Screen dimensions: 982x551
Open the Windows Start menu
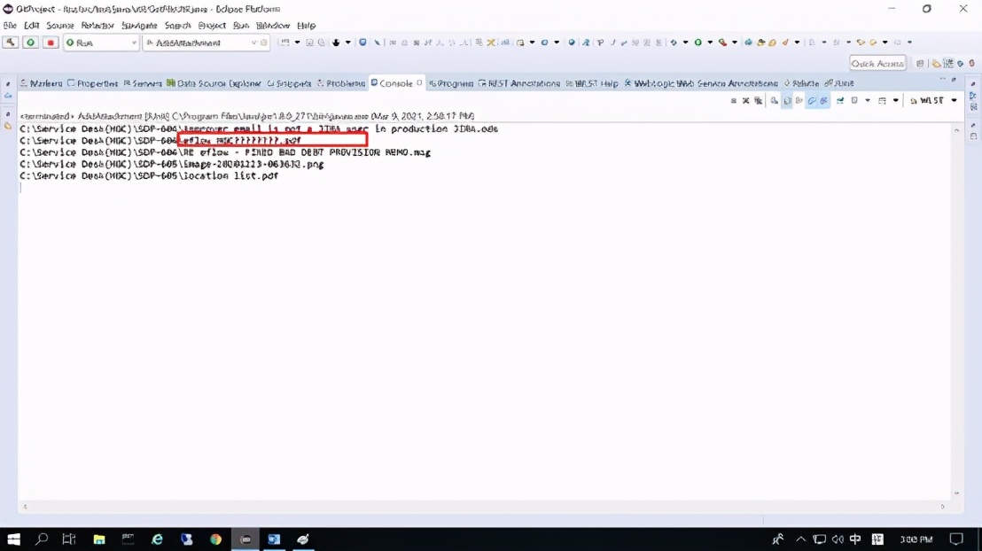[x=13, y=539]
